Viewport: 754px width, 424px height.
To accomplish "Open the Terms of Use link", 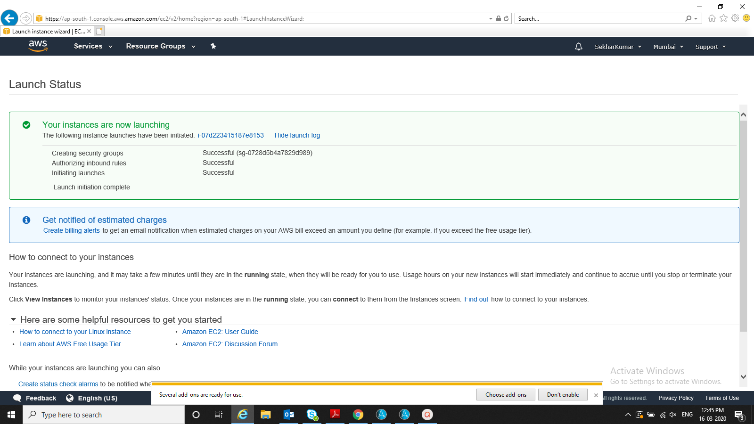I will pyautogui.click(x=722, y=398).
